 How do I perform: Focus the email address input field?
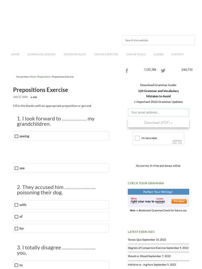[158, 112]
